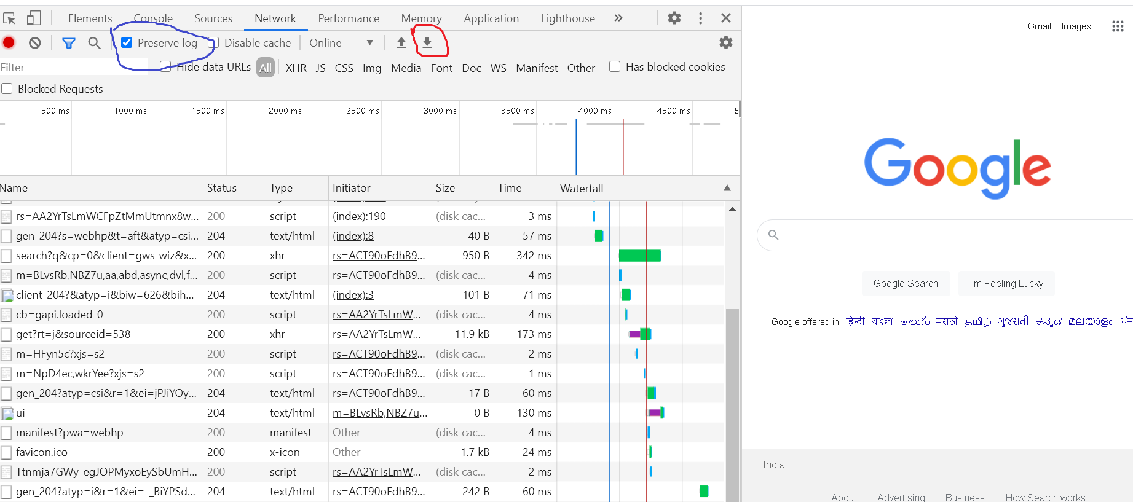Import HAR file upload icon
Screen dimensions: 1133x502
401,42
